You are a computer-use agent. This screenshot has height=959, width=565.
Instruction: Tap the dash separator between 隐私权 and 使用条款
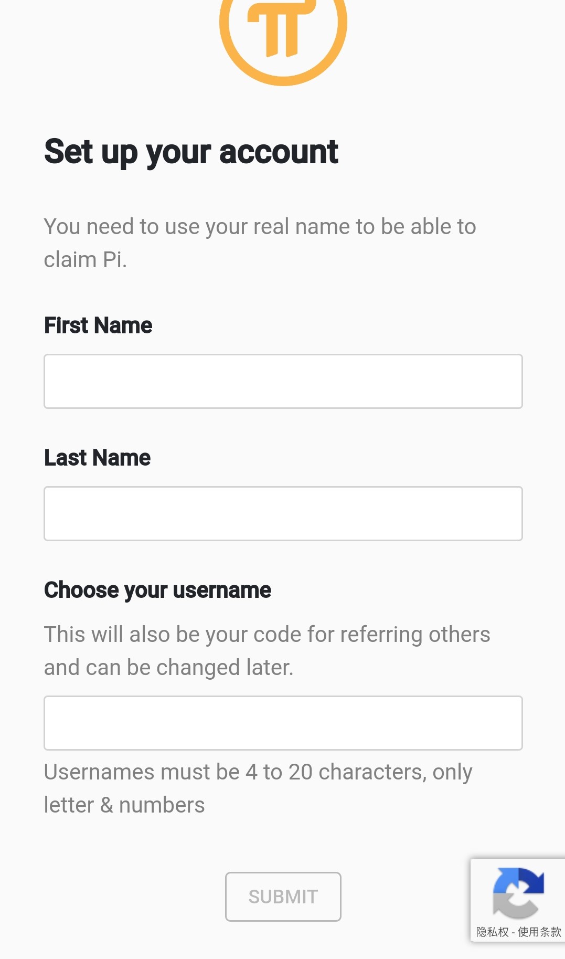click(x=513, y=932)
